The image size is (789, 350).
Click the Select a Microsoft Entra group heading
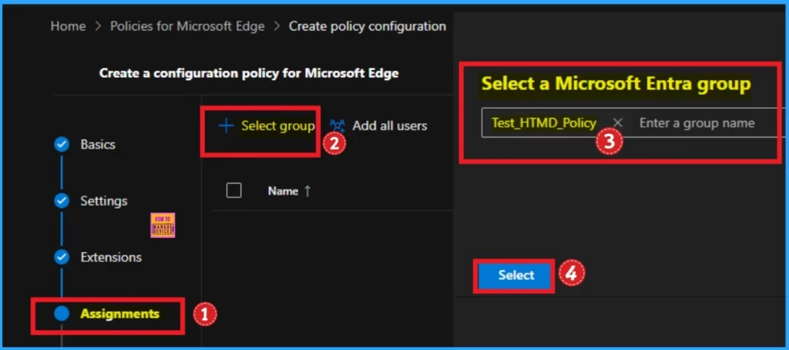pos(616,84)
